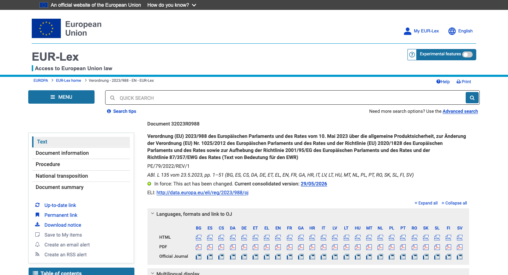The width and height of the screenshot is (508, 275).
Task: Click the EUR-Lex site title
Action: (x=55, y=57)
